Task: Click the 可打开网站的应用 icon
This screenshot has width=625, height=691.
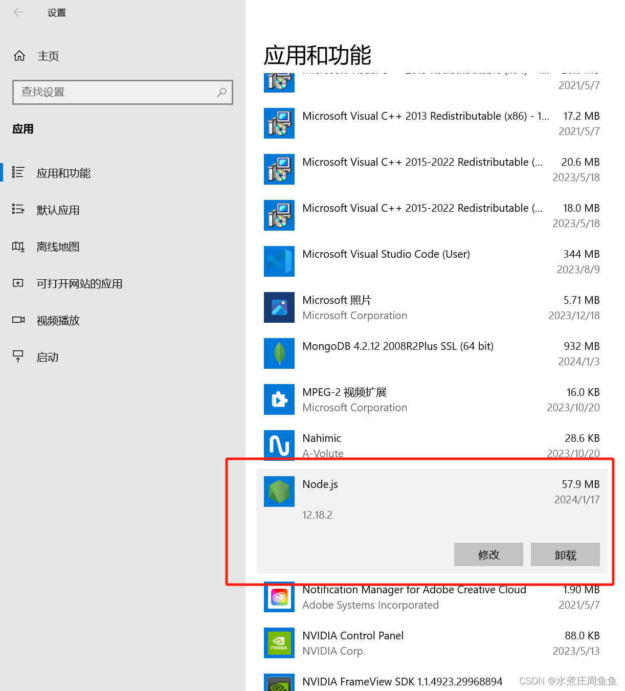Action: [18, 283]
